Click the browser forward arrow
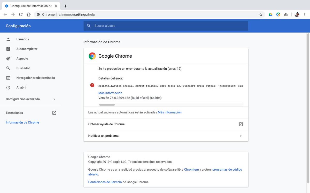This screenshot has width=310, height=193. [x=13, y=14]
